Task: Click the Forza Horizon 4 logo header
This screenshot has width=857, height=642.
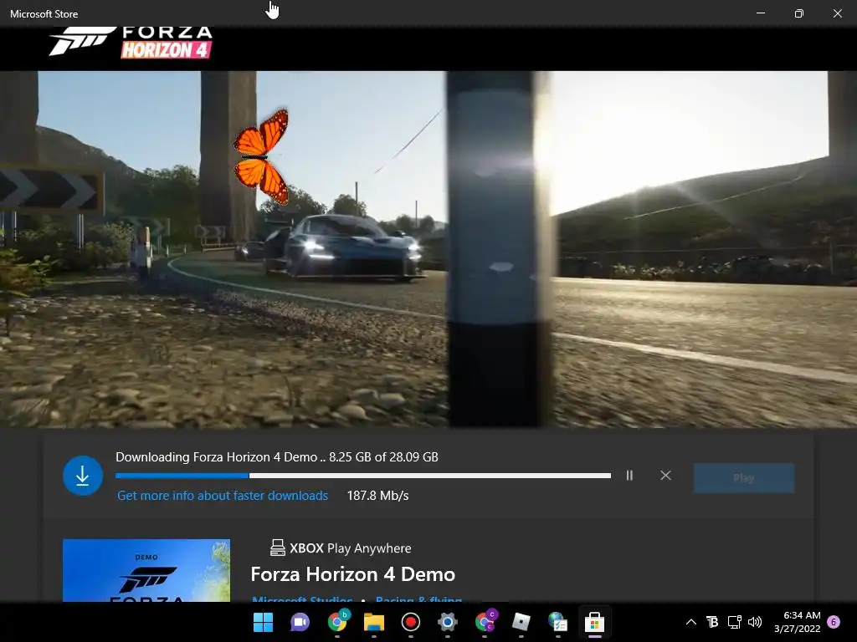Action: pyautogui.click(x=131, y=43)
